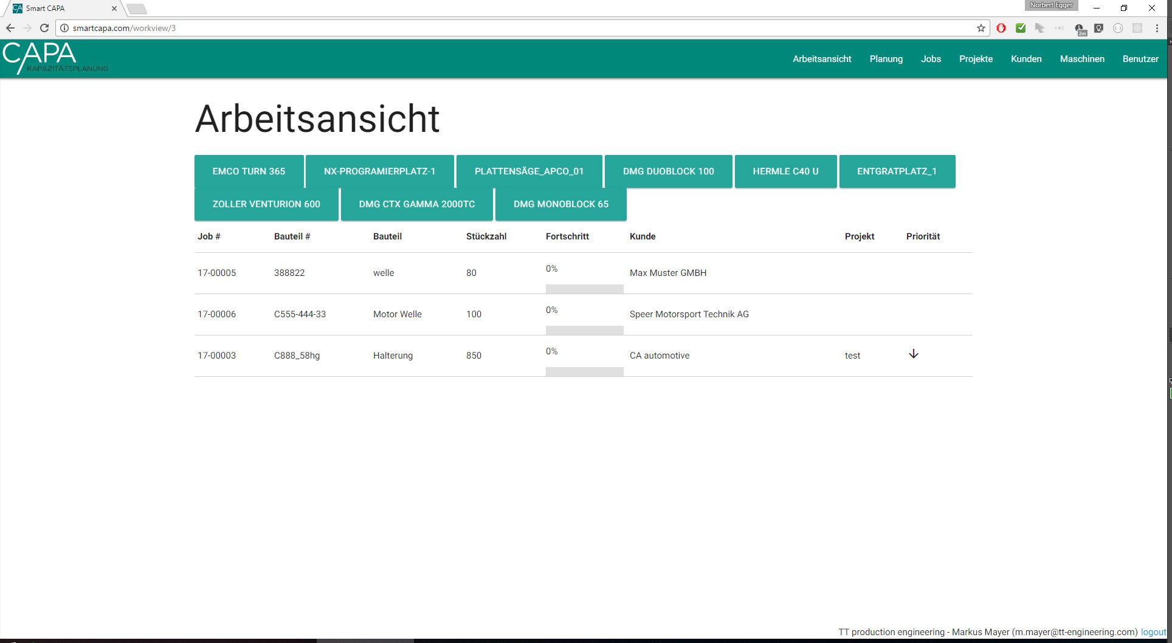Click job number 17-00005
1172x643 pixels.
pyautogui.click(x=216, y=273)
